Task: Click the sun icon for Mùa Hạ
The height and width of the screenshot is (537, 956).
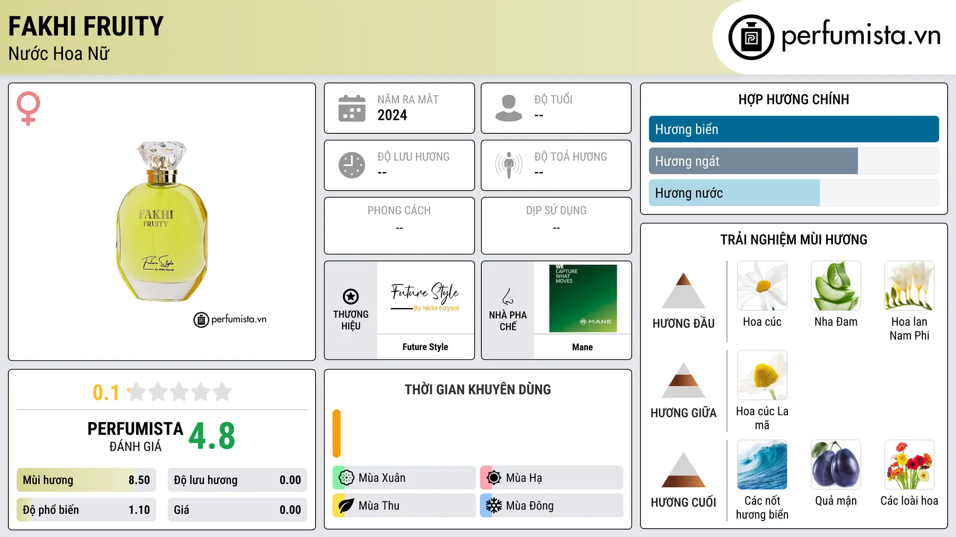Action: (494, 478)
